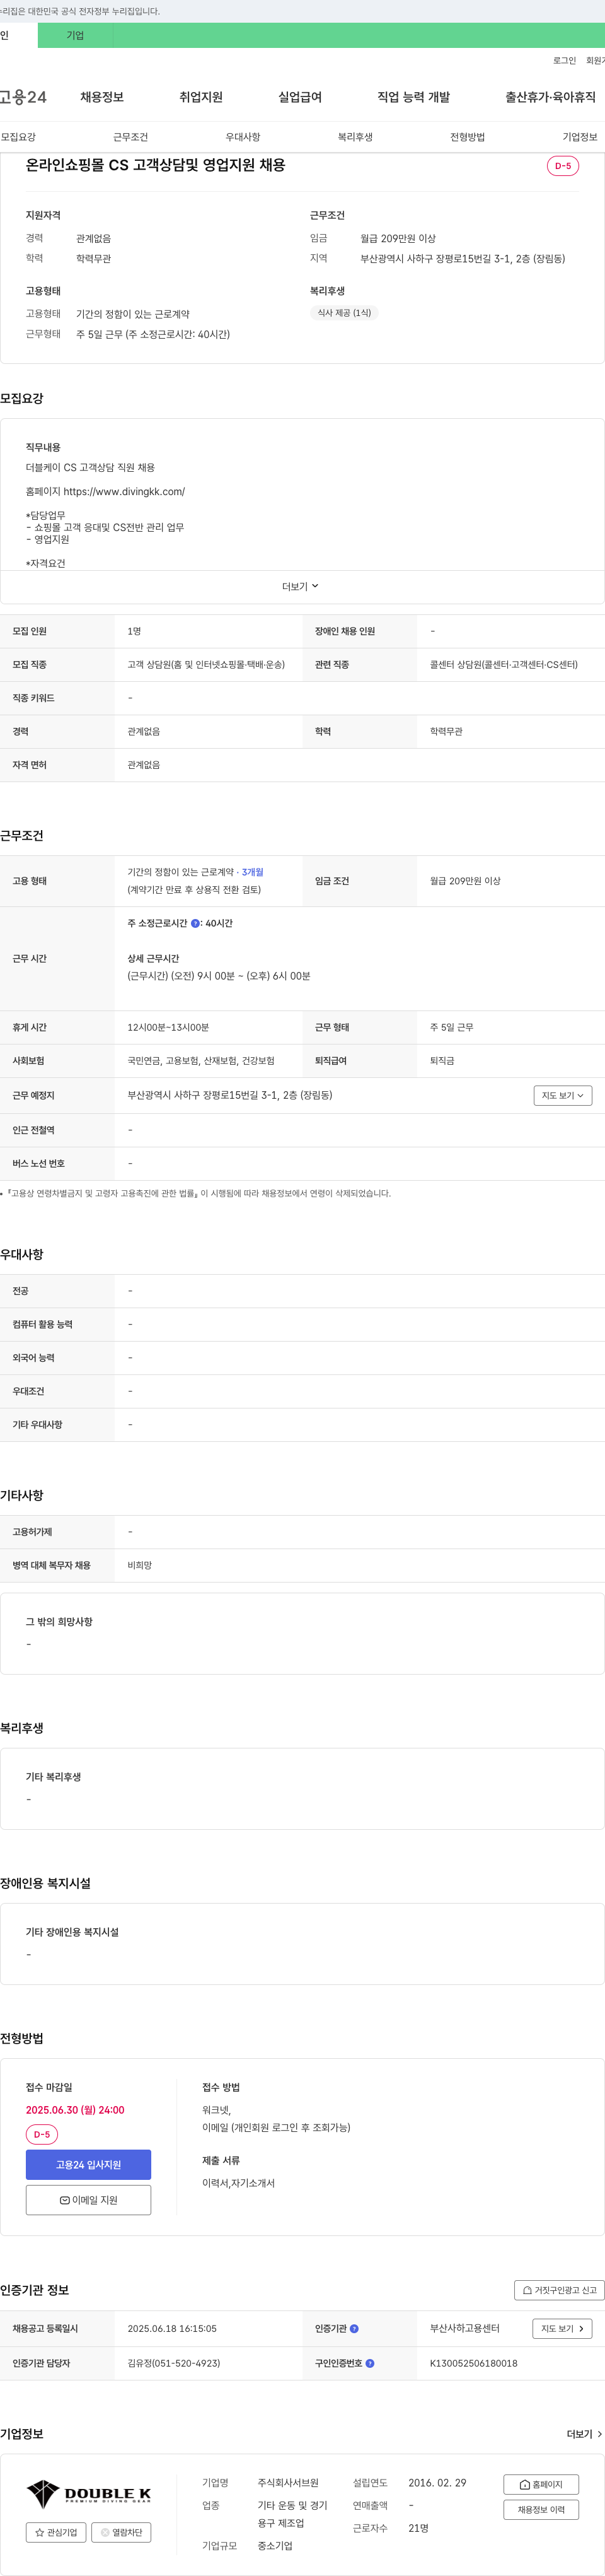
Task: Click the 로그인 link
Action: pos(564,61)
